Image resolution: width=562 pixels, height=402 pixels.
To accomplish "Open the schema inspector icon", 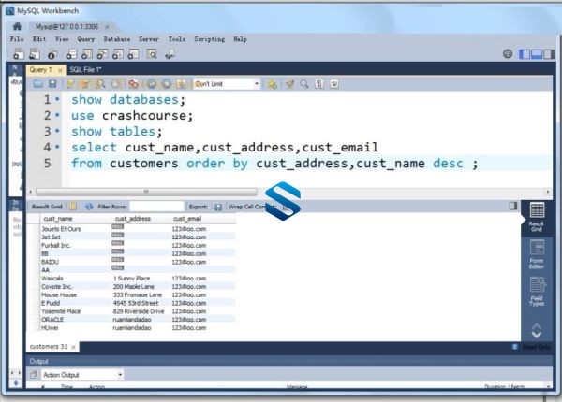I will pos(52,54).
